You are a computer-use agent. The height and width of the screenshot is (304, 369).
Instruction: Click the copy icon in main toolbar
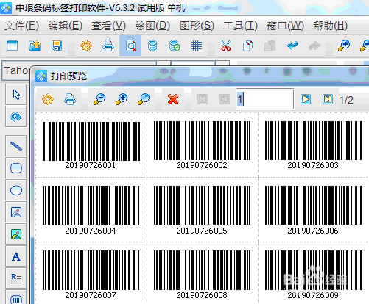247,46
